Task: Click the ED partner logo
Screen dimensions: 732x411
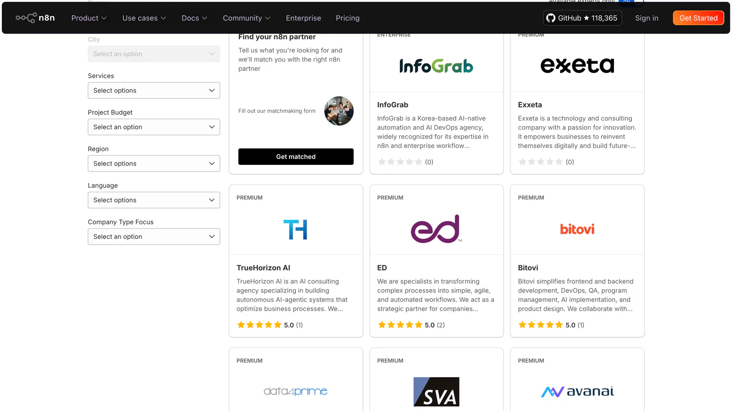Action: (436, 229)
